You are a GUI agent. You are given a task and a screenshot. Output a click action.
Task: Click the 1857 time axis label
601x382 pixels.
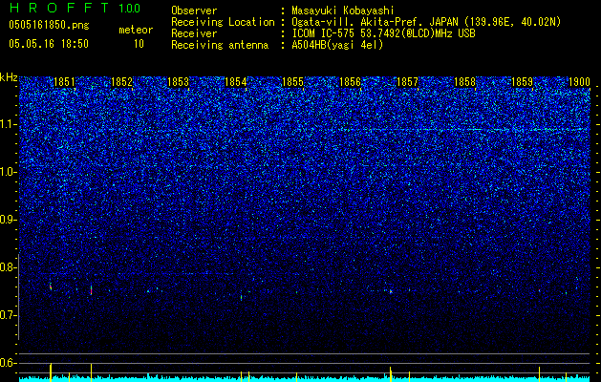[407, 82]
